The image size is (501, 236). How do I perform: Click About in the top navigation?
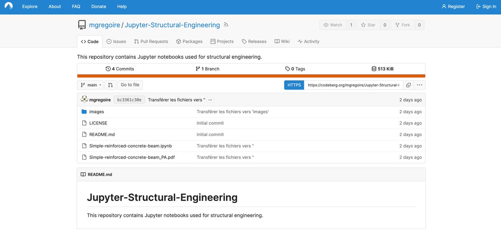[x=55, y=7]
